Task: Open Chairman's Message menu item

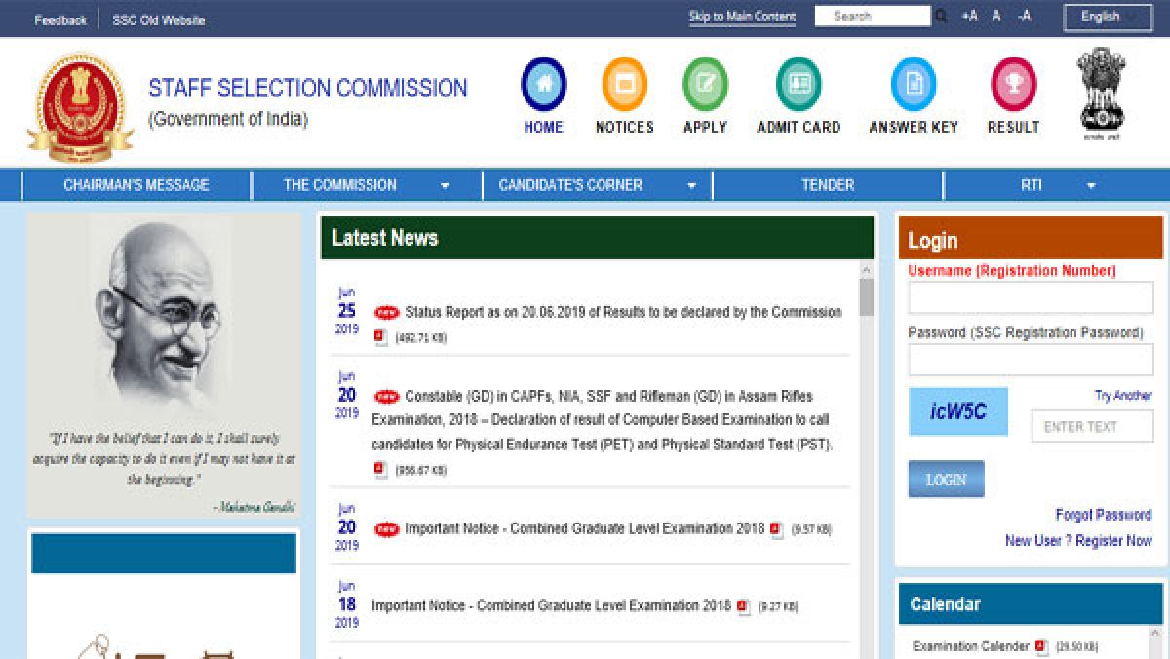Action: pos(136,185)
